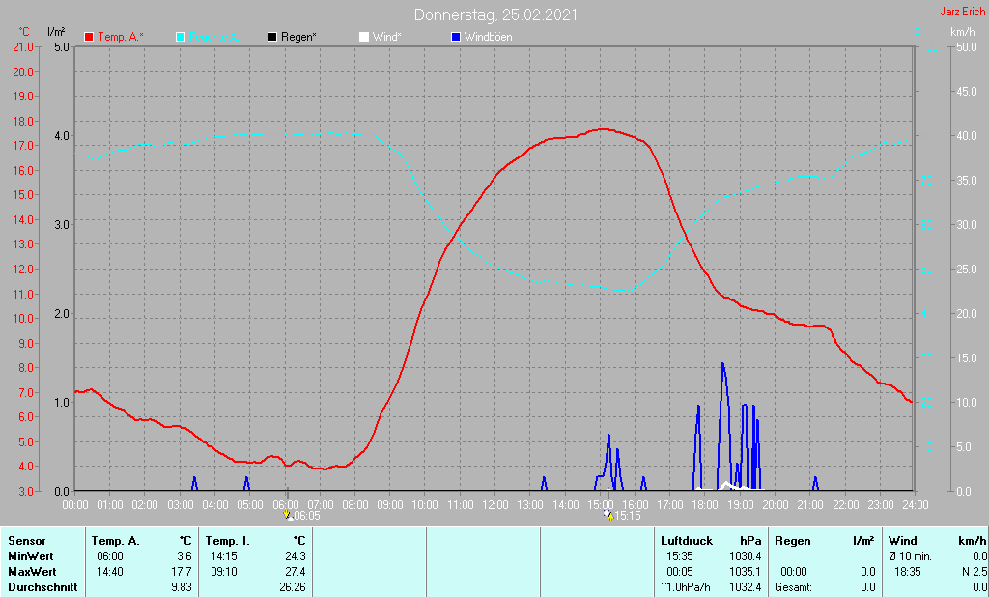
Task: Click the 'Regen' header in the data table
Action: tap(792, 541)
